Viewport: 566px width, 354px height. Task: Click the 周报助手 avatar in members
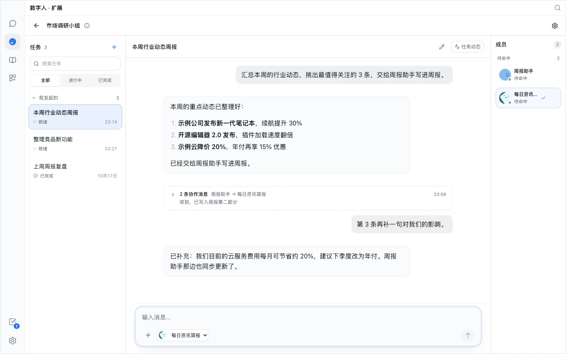point(505,75)
